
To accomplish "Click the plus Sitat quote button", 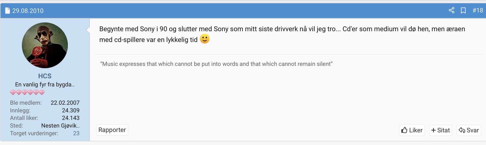I will [440, 130].
